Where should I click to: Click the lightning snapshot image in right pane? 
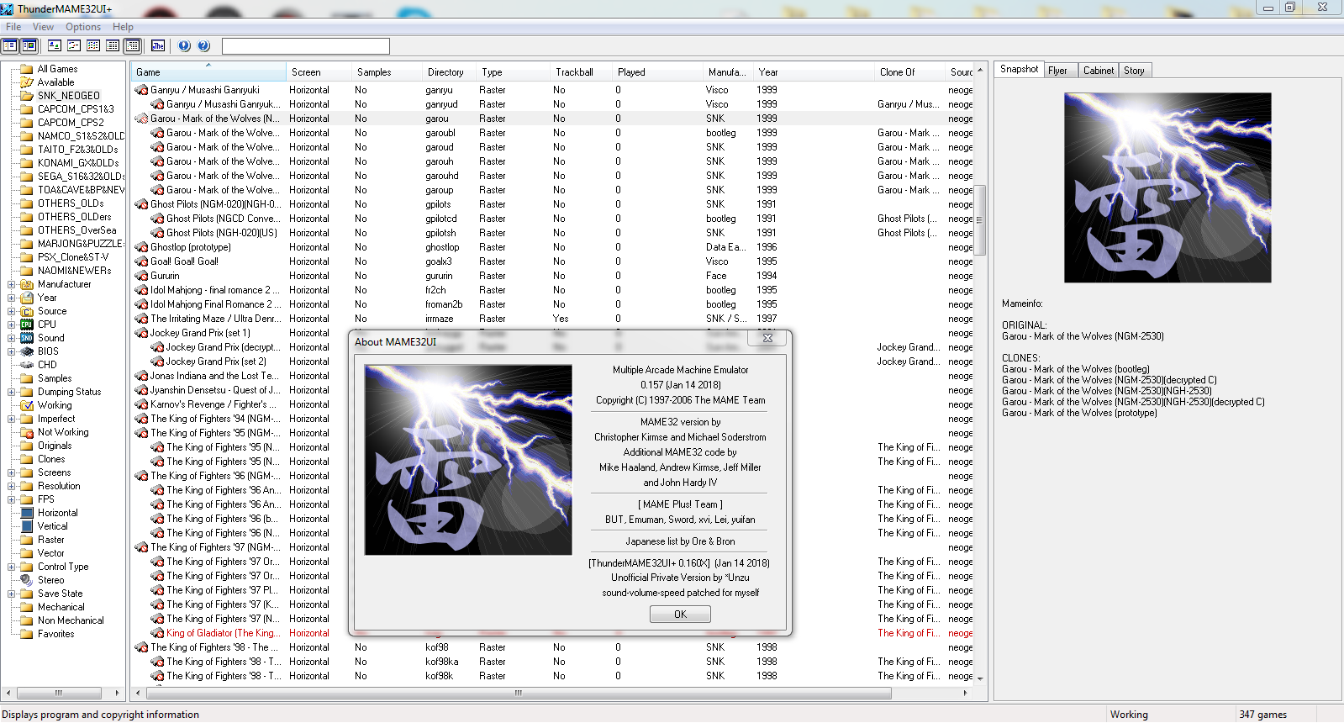click(1167, 187)
